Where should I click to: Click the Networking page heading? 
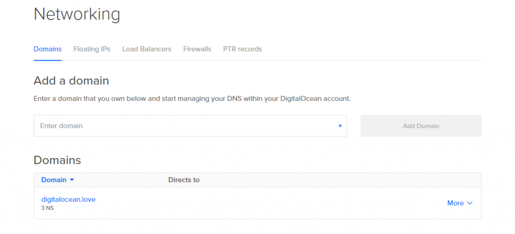pos(76,14)
